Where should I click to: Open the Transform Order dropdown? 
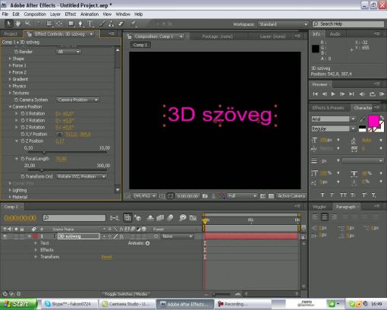click(x=81, y=176)
